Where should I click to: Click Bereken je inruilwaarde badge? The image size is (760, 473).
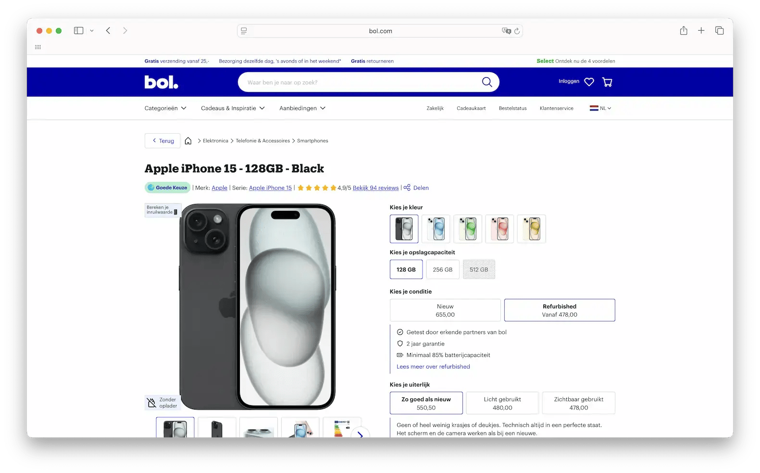[162, 210]
